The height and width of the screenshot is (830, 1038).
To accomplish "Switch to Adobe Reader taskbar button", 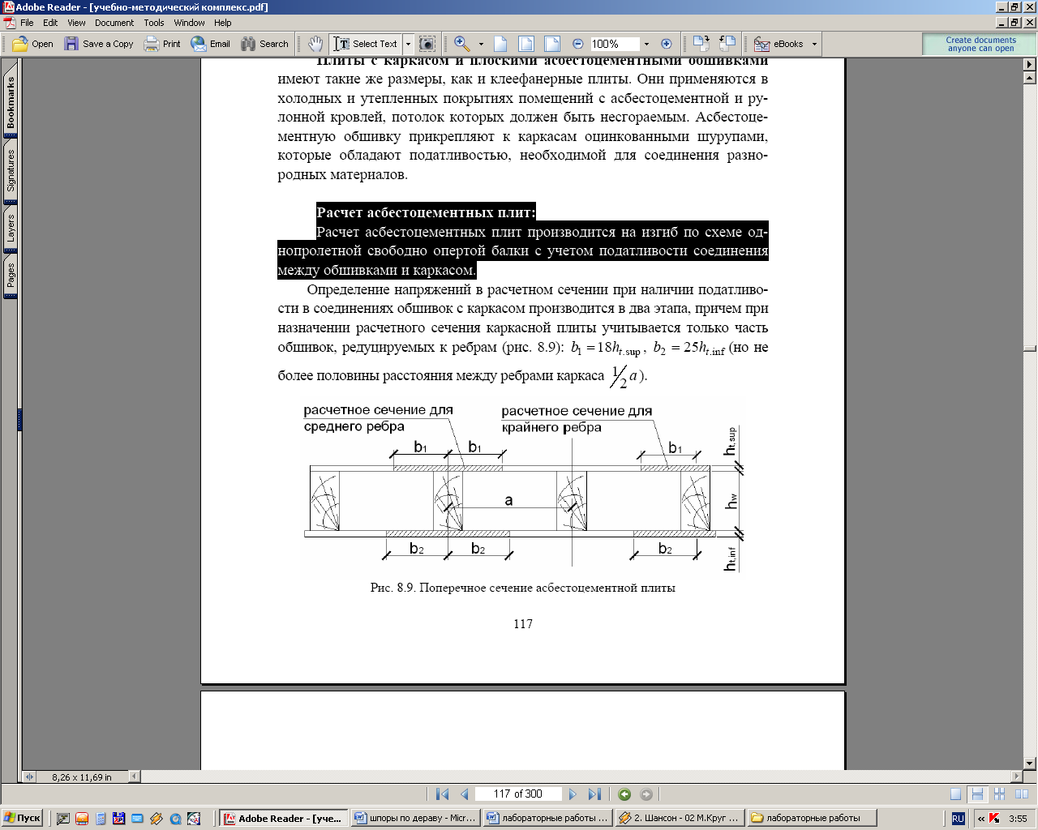I will click(283, 818).
